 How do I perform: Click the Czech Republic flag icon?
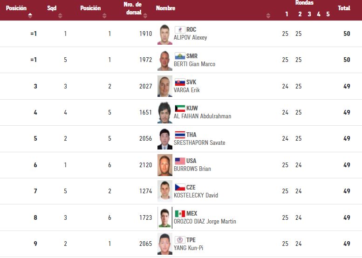click(x=179, y=187)
